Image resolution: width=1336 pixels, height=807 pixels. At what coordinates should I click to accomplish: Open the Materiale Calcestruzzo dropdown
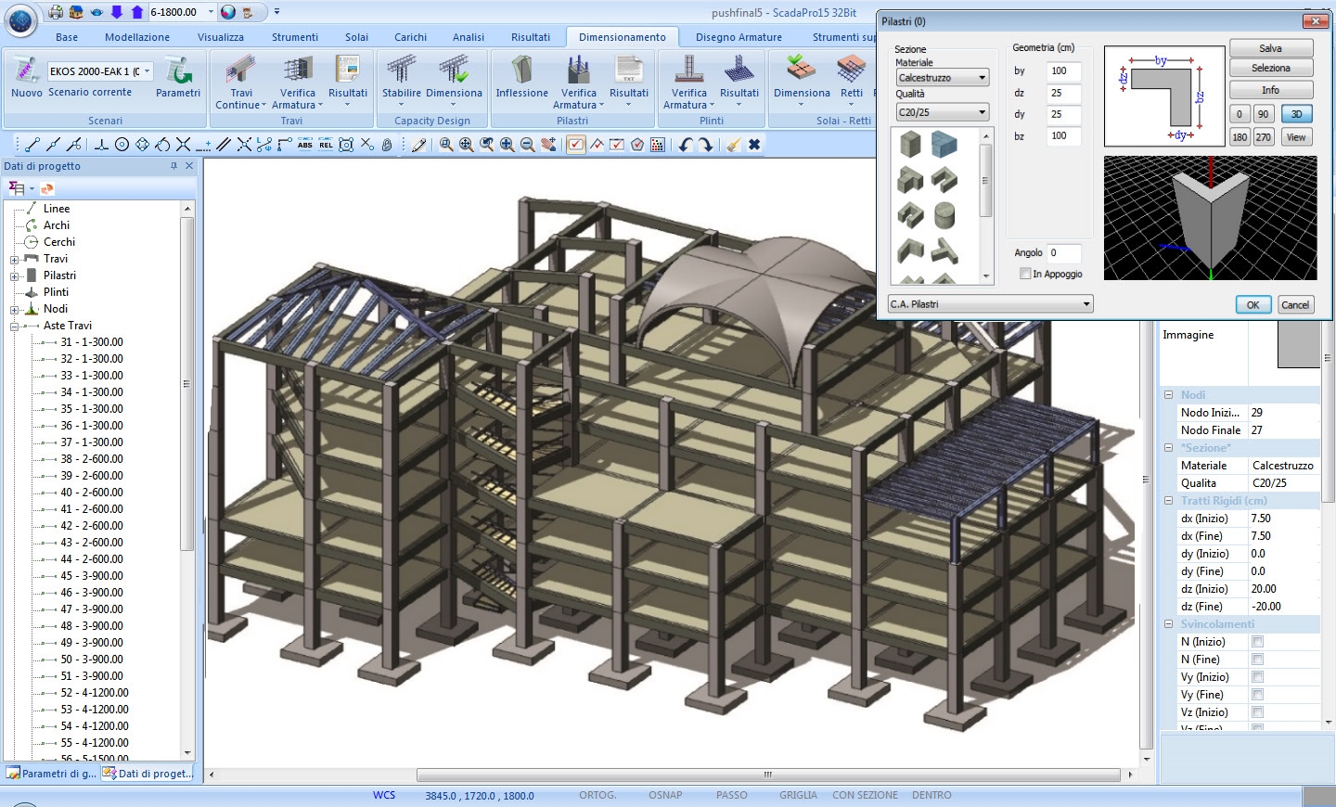(942, 78)
